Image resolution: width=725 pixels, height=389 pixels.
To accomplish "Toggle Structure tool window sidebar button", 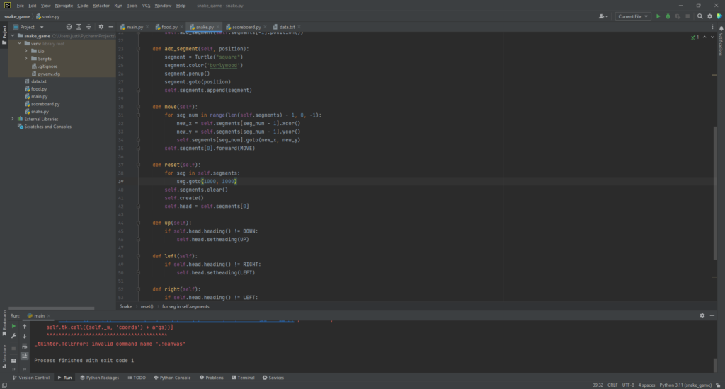I will [4, 356].
